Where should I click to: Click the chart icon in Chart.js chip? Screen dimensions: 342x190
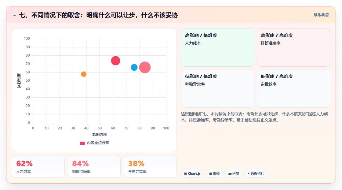click(186, 173)
